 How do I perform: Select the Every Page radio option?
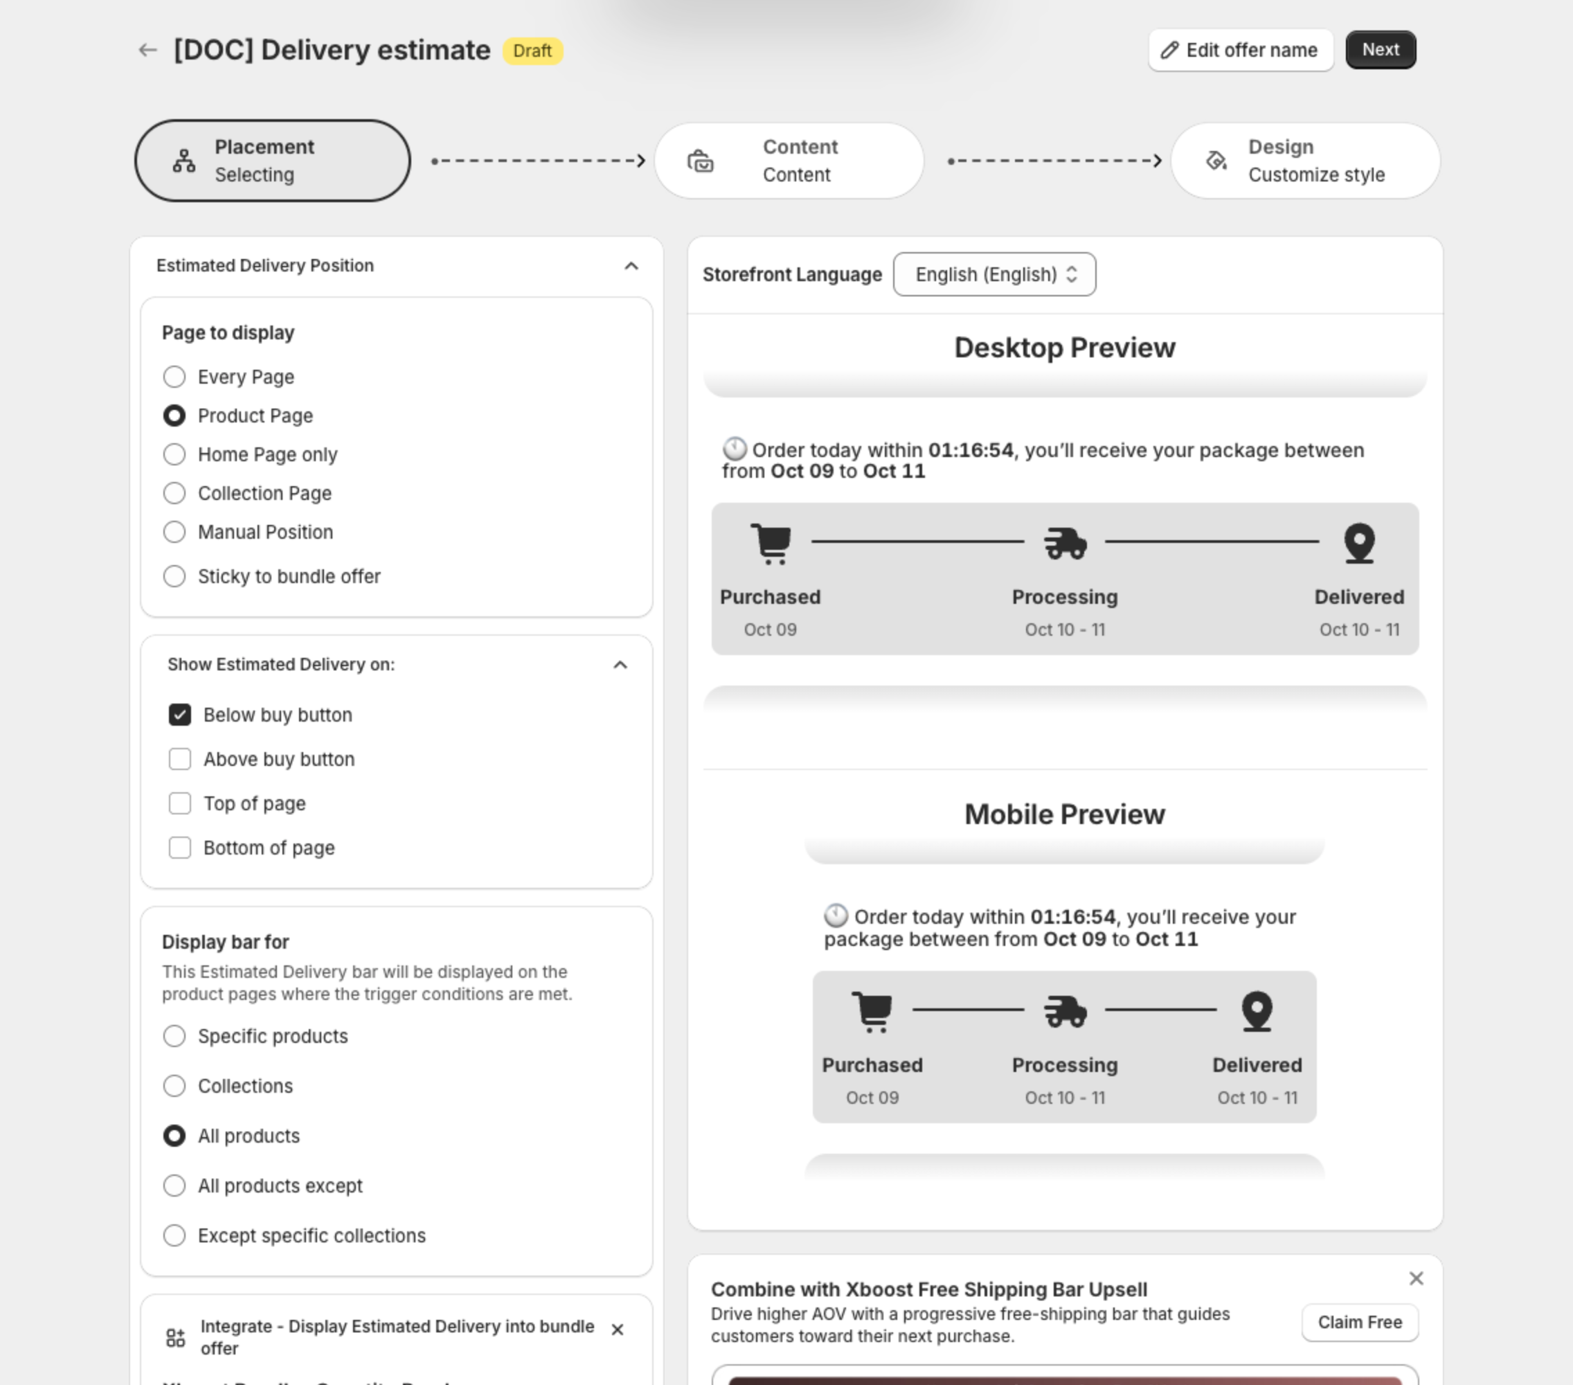pyautogui.click(x=174, y=377)
